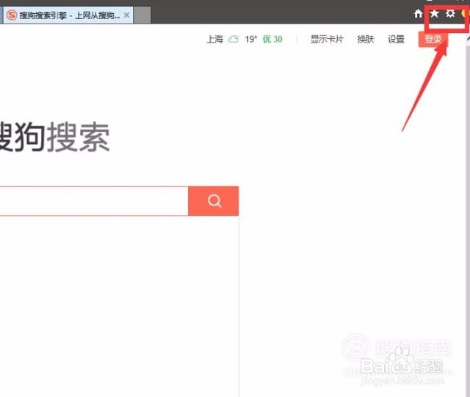Click the 优 30 air quality text
This screenshot has width=470, height=397.
coord(272,39)
